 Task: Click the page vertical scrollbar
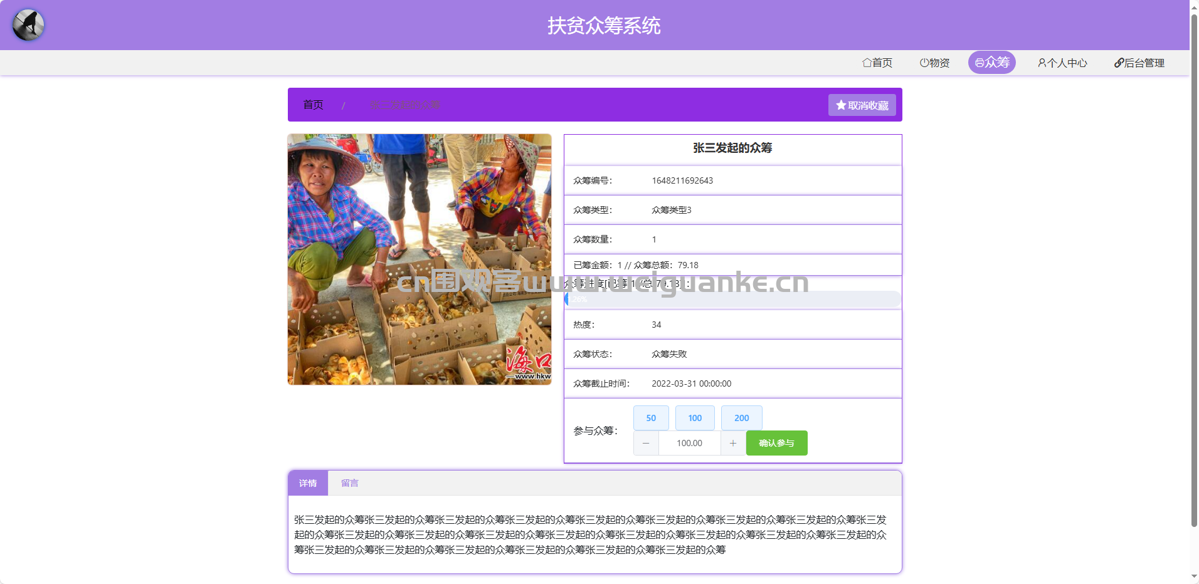pyautogui.click(x=1194, y=269)
